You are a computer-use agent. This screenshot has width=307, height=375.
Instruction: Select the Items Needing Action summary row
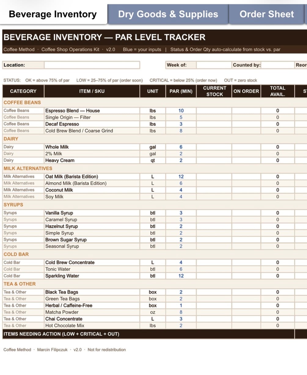[148, 334]
